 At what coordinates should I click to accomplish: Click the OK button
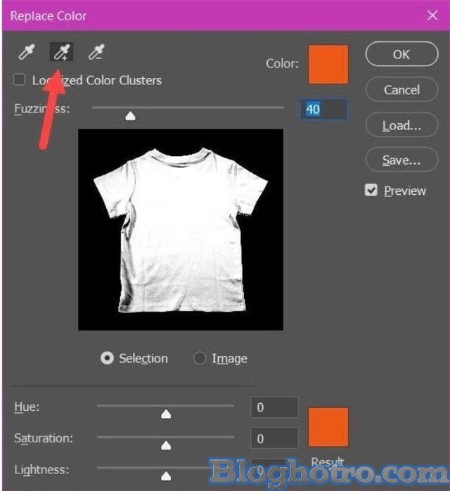(401, 54)
